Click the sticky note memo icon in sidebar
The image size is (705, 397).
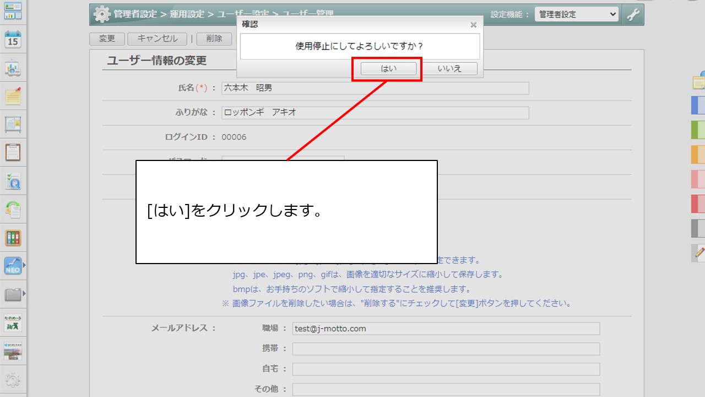pos(13,96)
